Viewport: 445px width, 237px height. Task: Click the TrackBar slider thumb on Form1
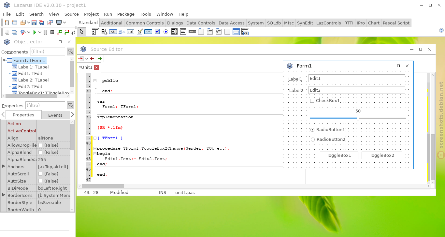358,118
